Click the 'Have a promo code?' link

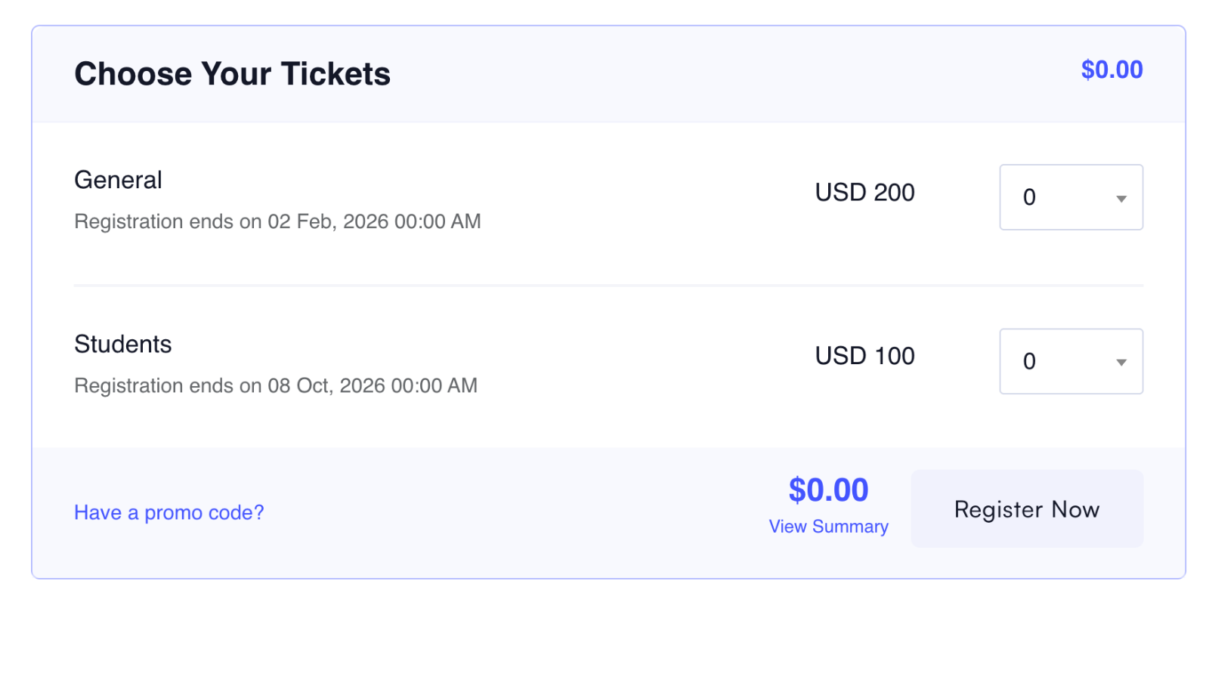pyautogui.click(x=169, y=512)
